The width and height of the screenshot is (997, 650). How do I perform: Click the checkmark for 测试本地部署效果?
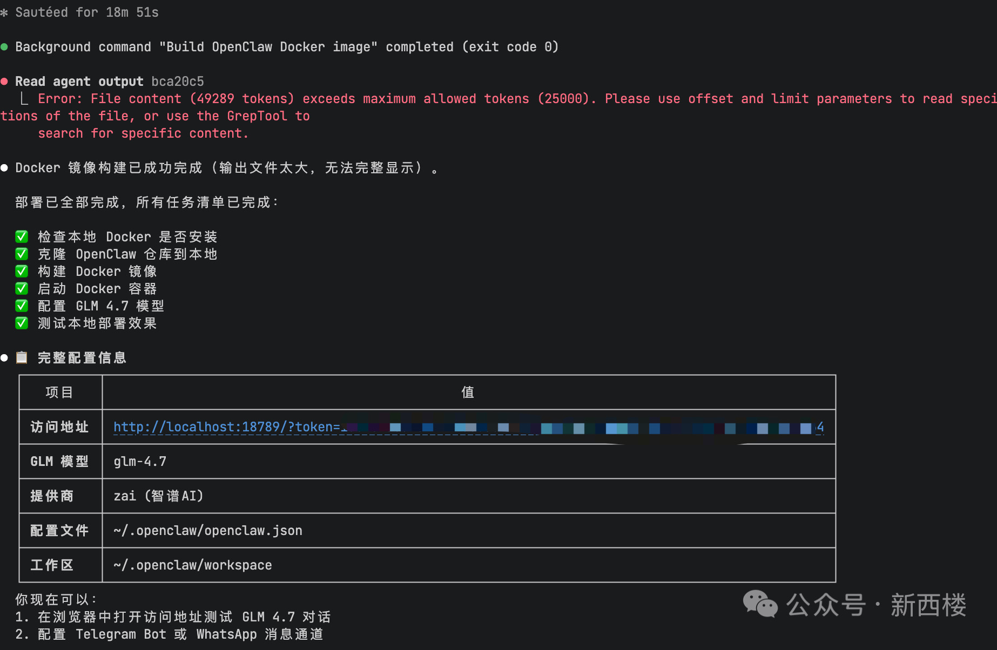[x=22, y=323]
